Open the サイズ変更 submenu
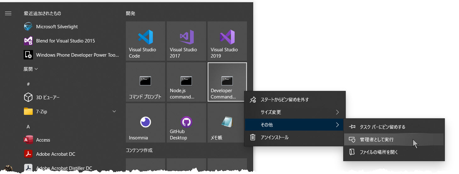 (295, 112)
